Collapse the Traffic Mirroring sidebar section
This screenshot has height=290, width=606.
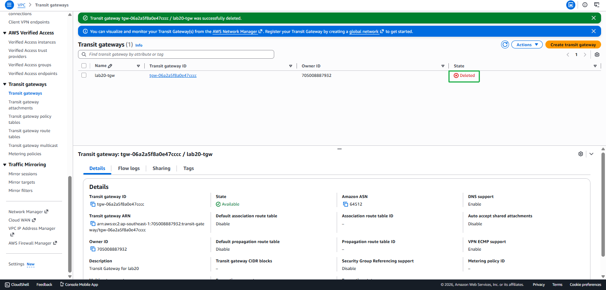click(x=5, y=165)
